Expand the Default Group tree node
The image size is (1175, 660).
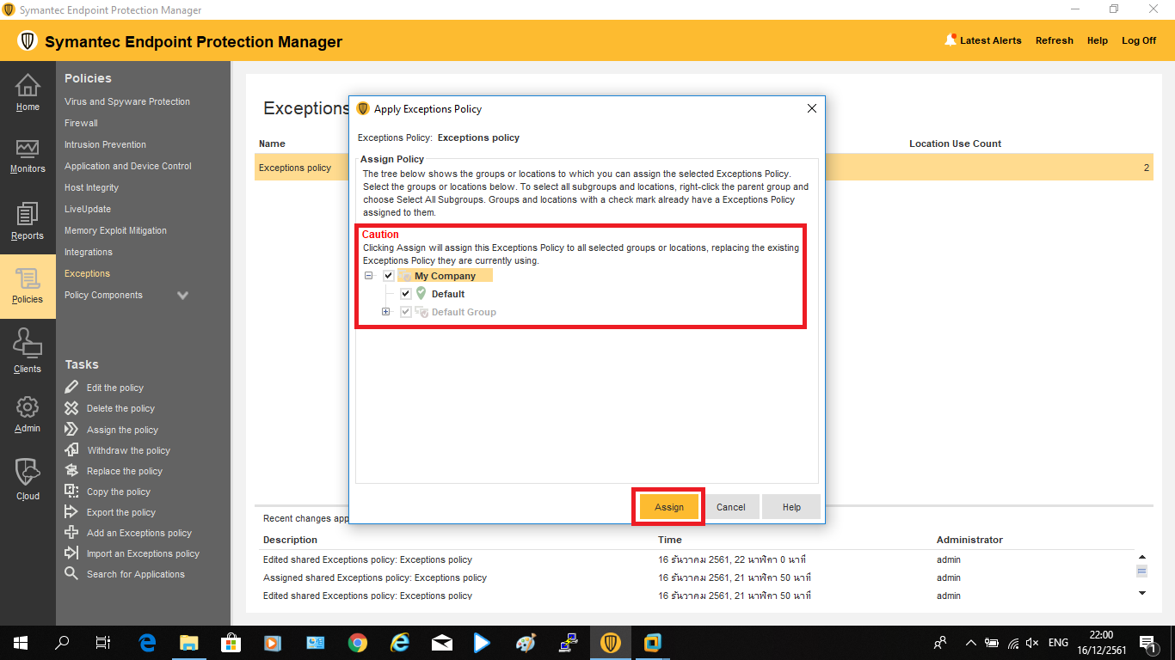pyautogui.click(x=386, y=312)
